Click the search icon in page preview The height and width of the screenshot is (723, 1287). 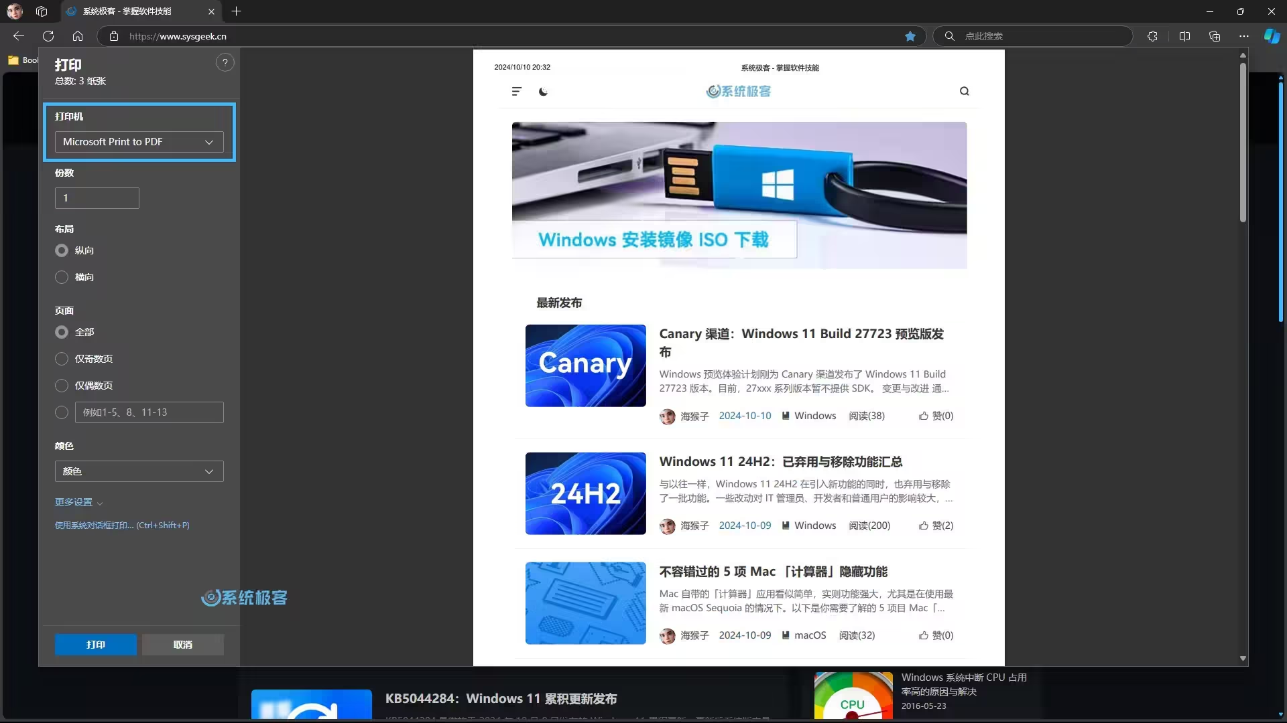pos(964,91)
